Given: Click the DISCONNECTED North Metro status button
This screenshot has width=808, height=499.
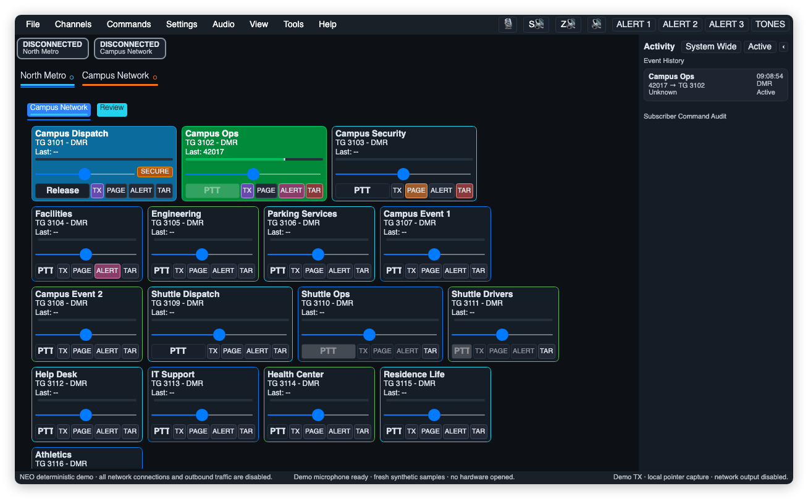Looking at the screenshot, I should click(x=53, y=48).
